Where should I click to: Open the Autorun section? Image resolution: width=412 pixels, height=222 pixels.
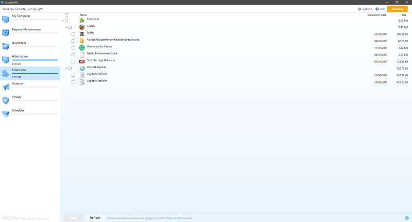point(30,87)
